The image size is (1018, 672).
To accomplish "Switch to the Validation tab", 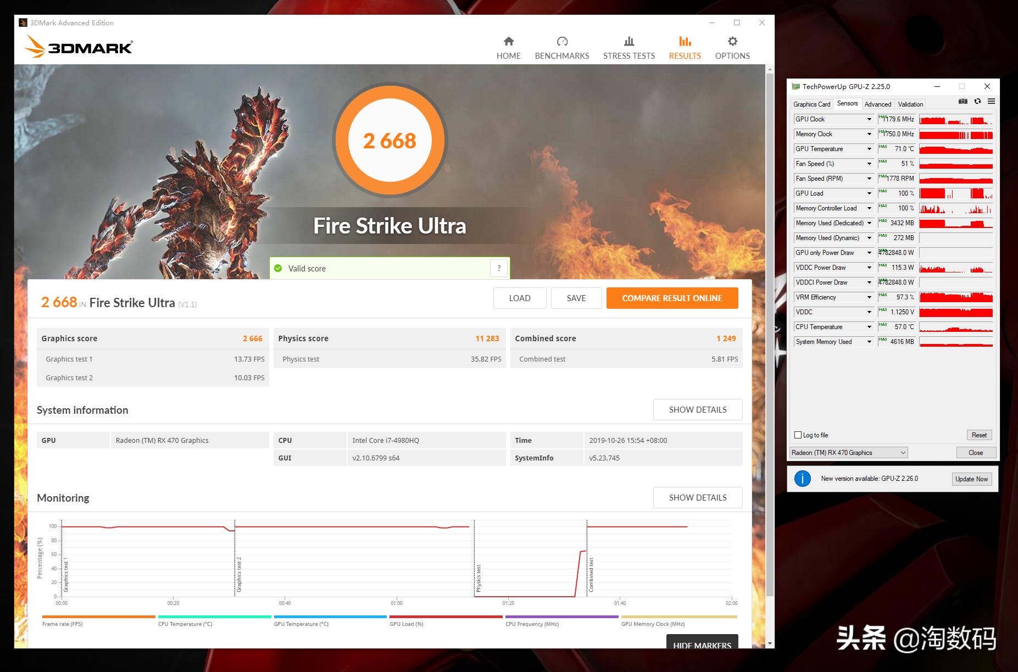I will (910, 104).
